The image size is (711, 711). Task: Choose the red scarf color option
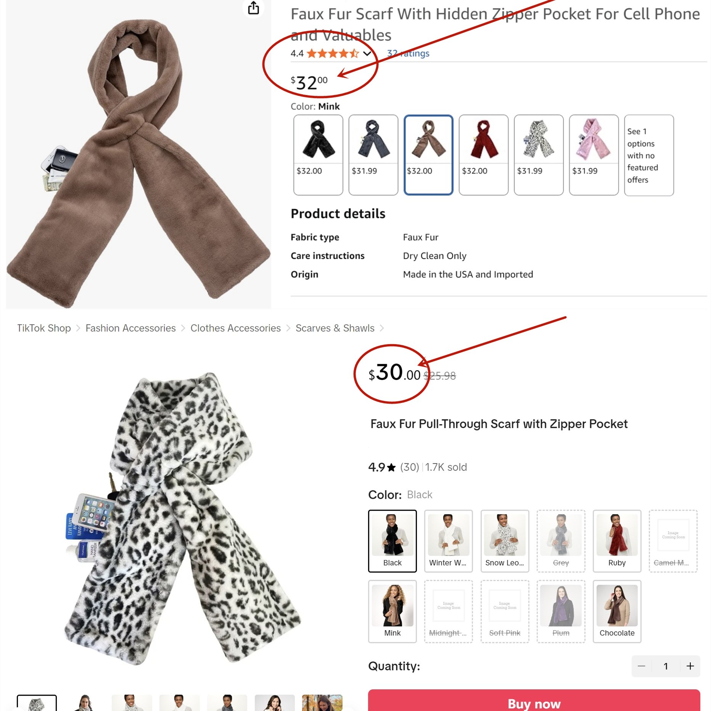[x=484, y=155]
